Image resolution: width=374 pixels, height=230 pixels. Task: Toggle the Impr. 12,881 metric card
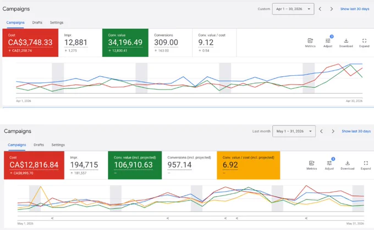click(80, 43)
